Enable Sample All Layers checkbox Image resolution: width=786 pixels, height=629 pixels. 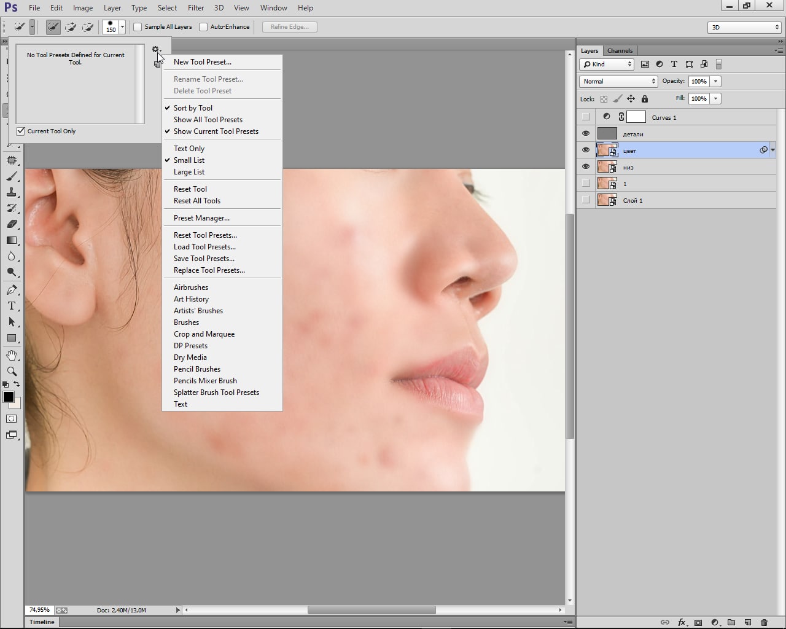click(138, 27)
